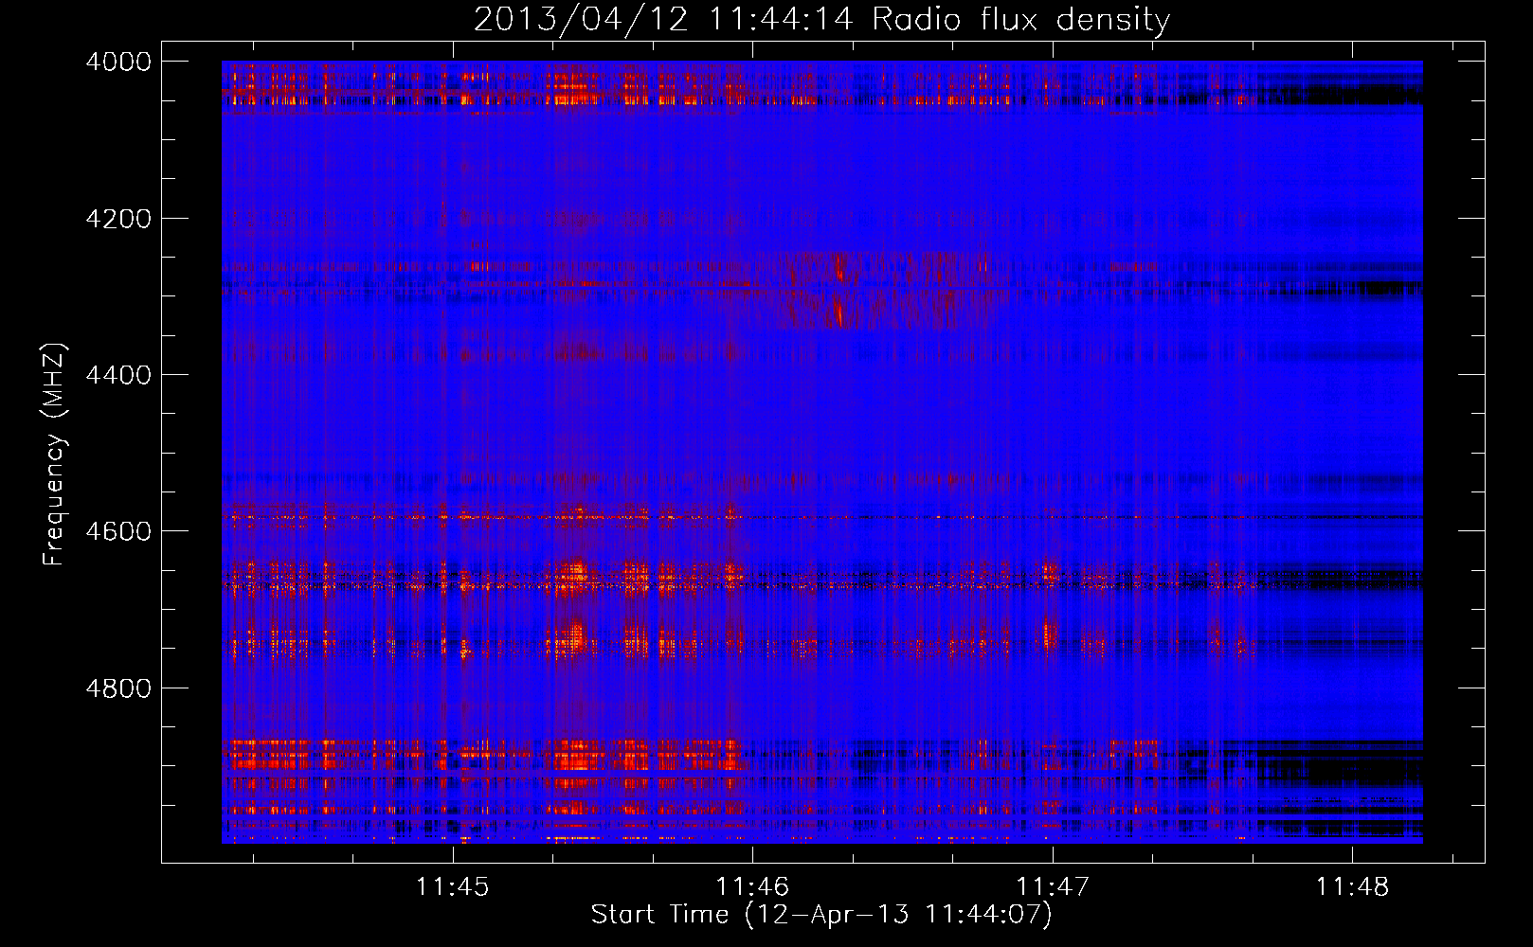Click the "Start Time (12-Apr-13 11:44:07)" axis title

821,915
